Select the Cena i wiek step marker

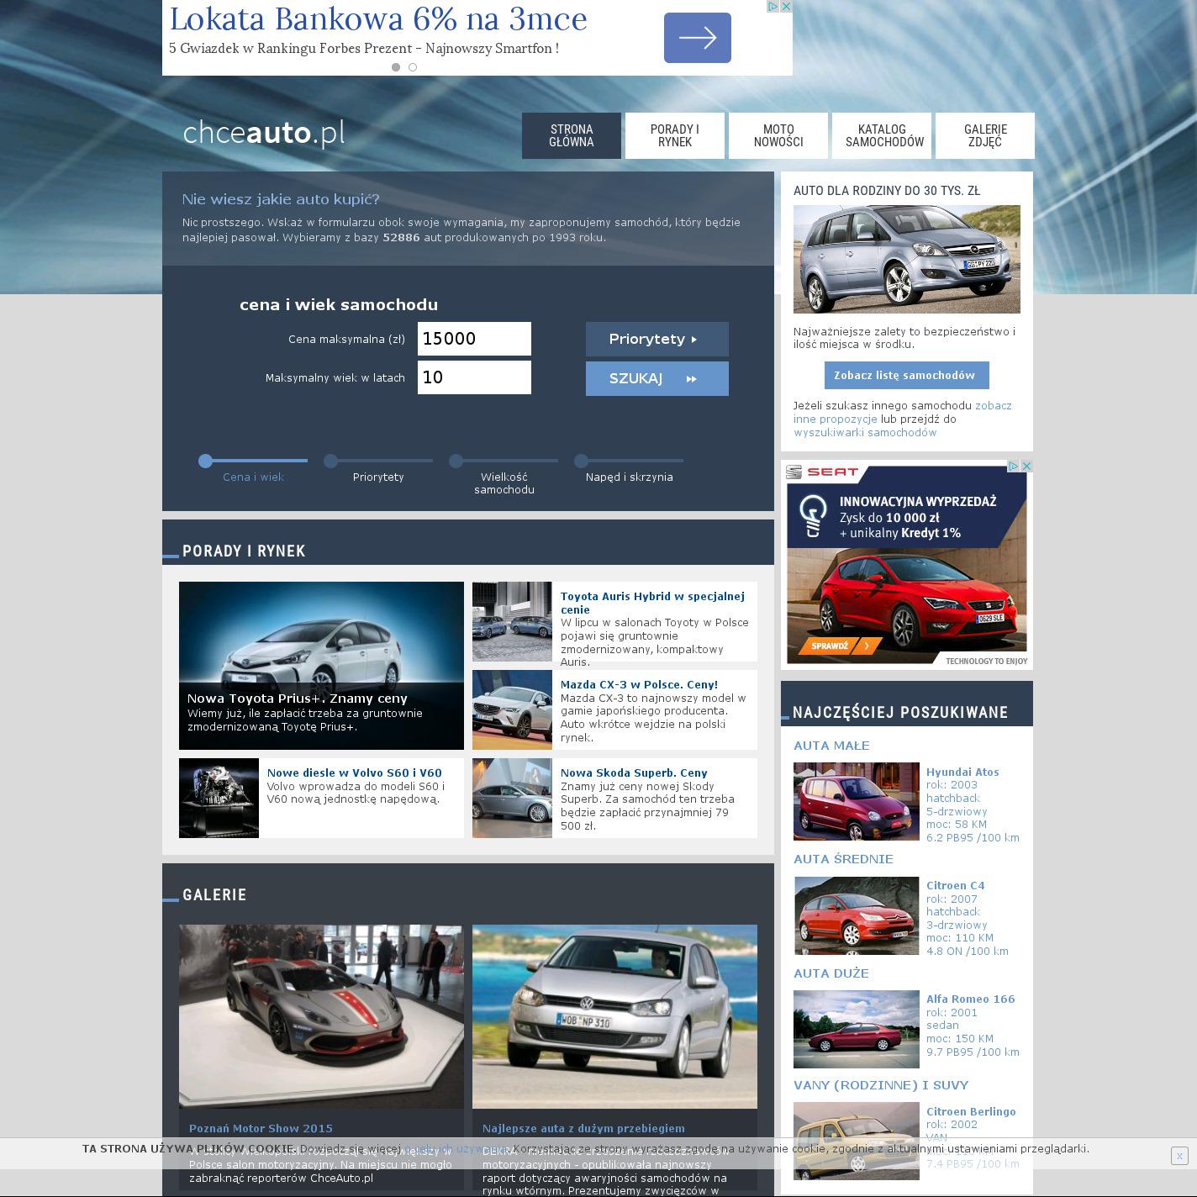(x=205, y=461)
